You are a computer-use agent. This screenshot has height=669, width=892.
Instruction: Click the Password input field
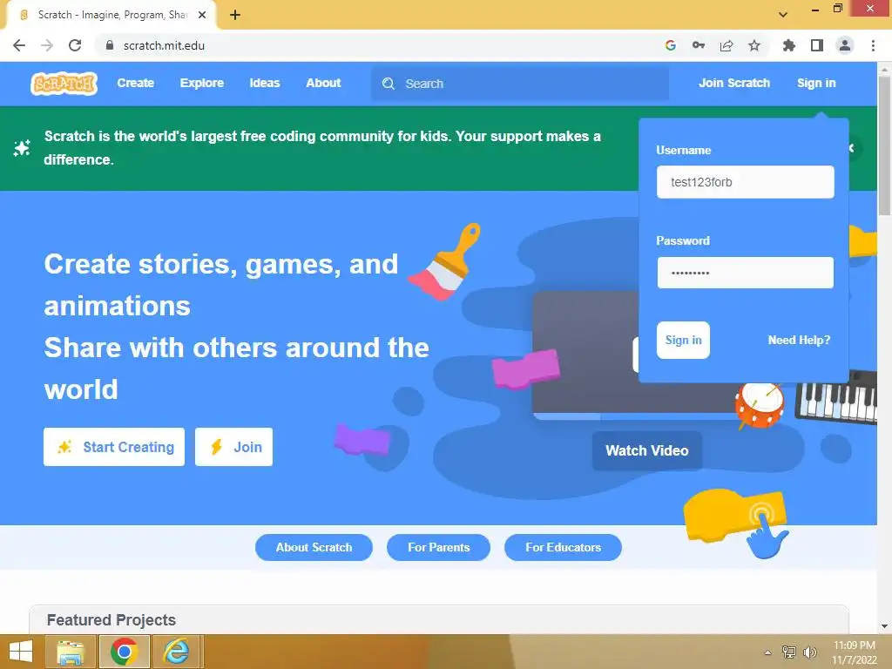pos(746,273)
